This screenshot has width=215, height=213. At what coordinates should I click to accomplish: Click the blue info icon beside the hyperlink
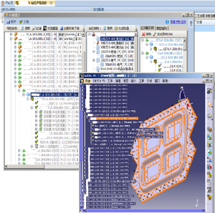tap(167, 22)
